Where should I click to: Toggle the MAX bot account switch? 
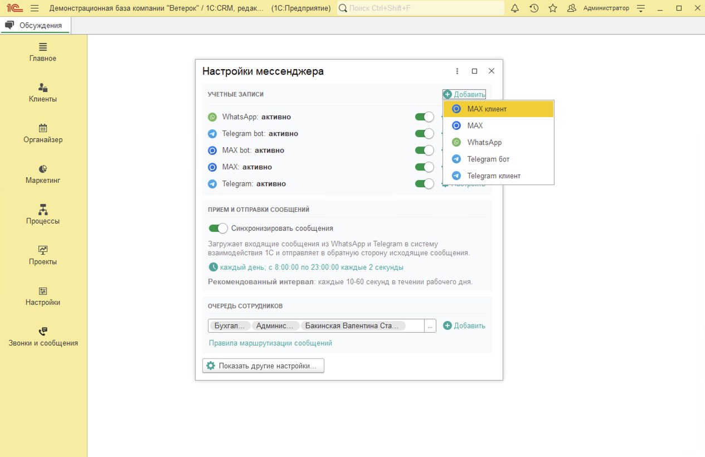click(x=424, y=150)
